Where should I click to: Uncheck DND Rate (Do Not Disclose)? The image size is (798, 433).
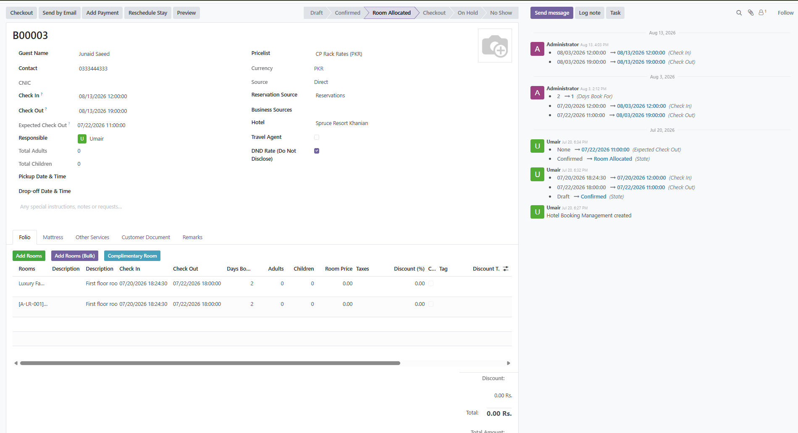coord(317,151)
